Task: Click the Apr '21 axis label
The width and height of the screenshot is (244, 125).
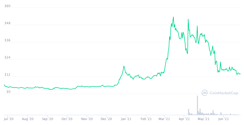Action: coord(184,119)
